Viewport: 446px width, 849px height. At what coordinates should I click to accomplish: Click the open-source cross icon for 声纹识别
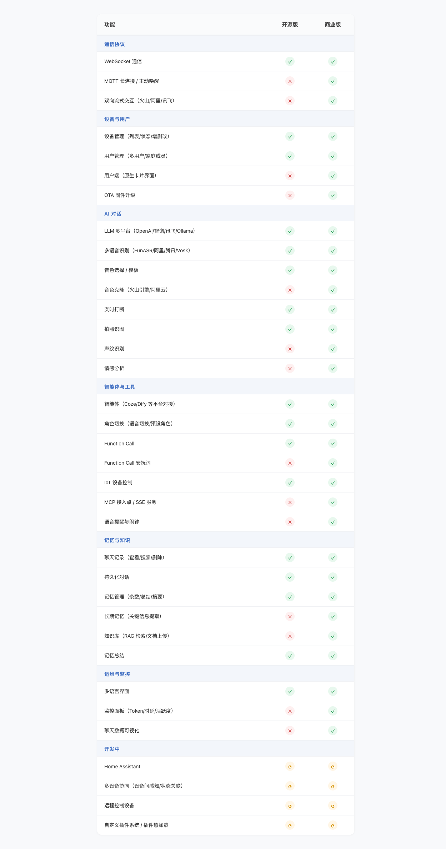(290, 349)
